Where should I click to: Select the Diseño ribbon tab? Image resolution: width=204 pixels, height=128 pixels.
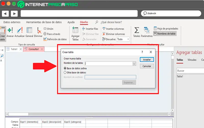[x=84, y=22]
